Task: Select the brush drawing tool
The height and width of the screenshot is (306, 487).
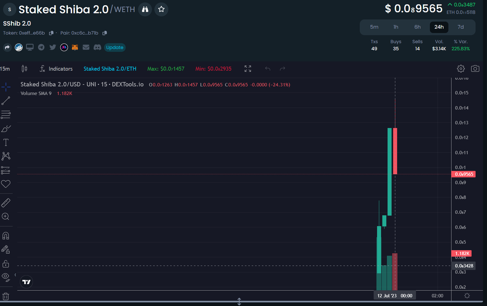Action: click(x=6, y=129)
